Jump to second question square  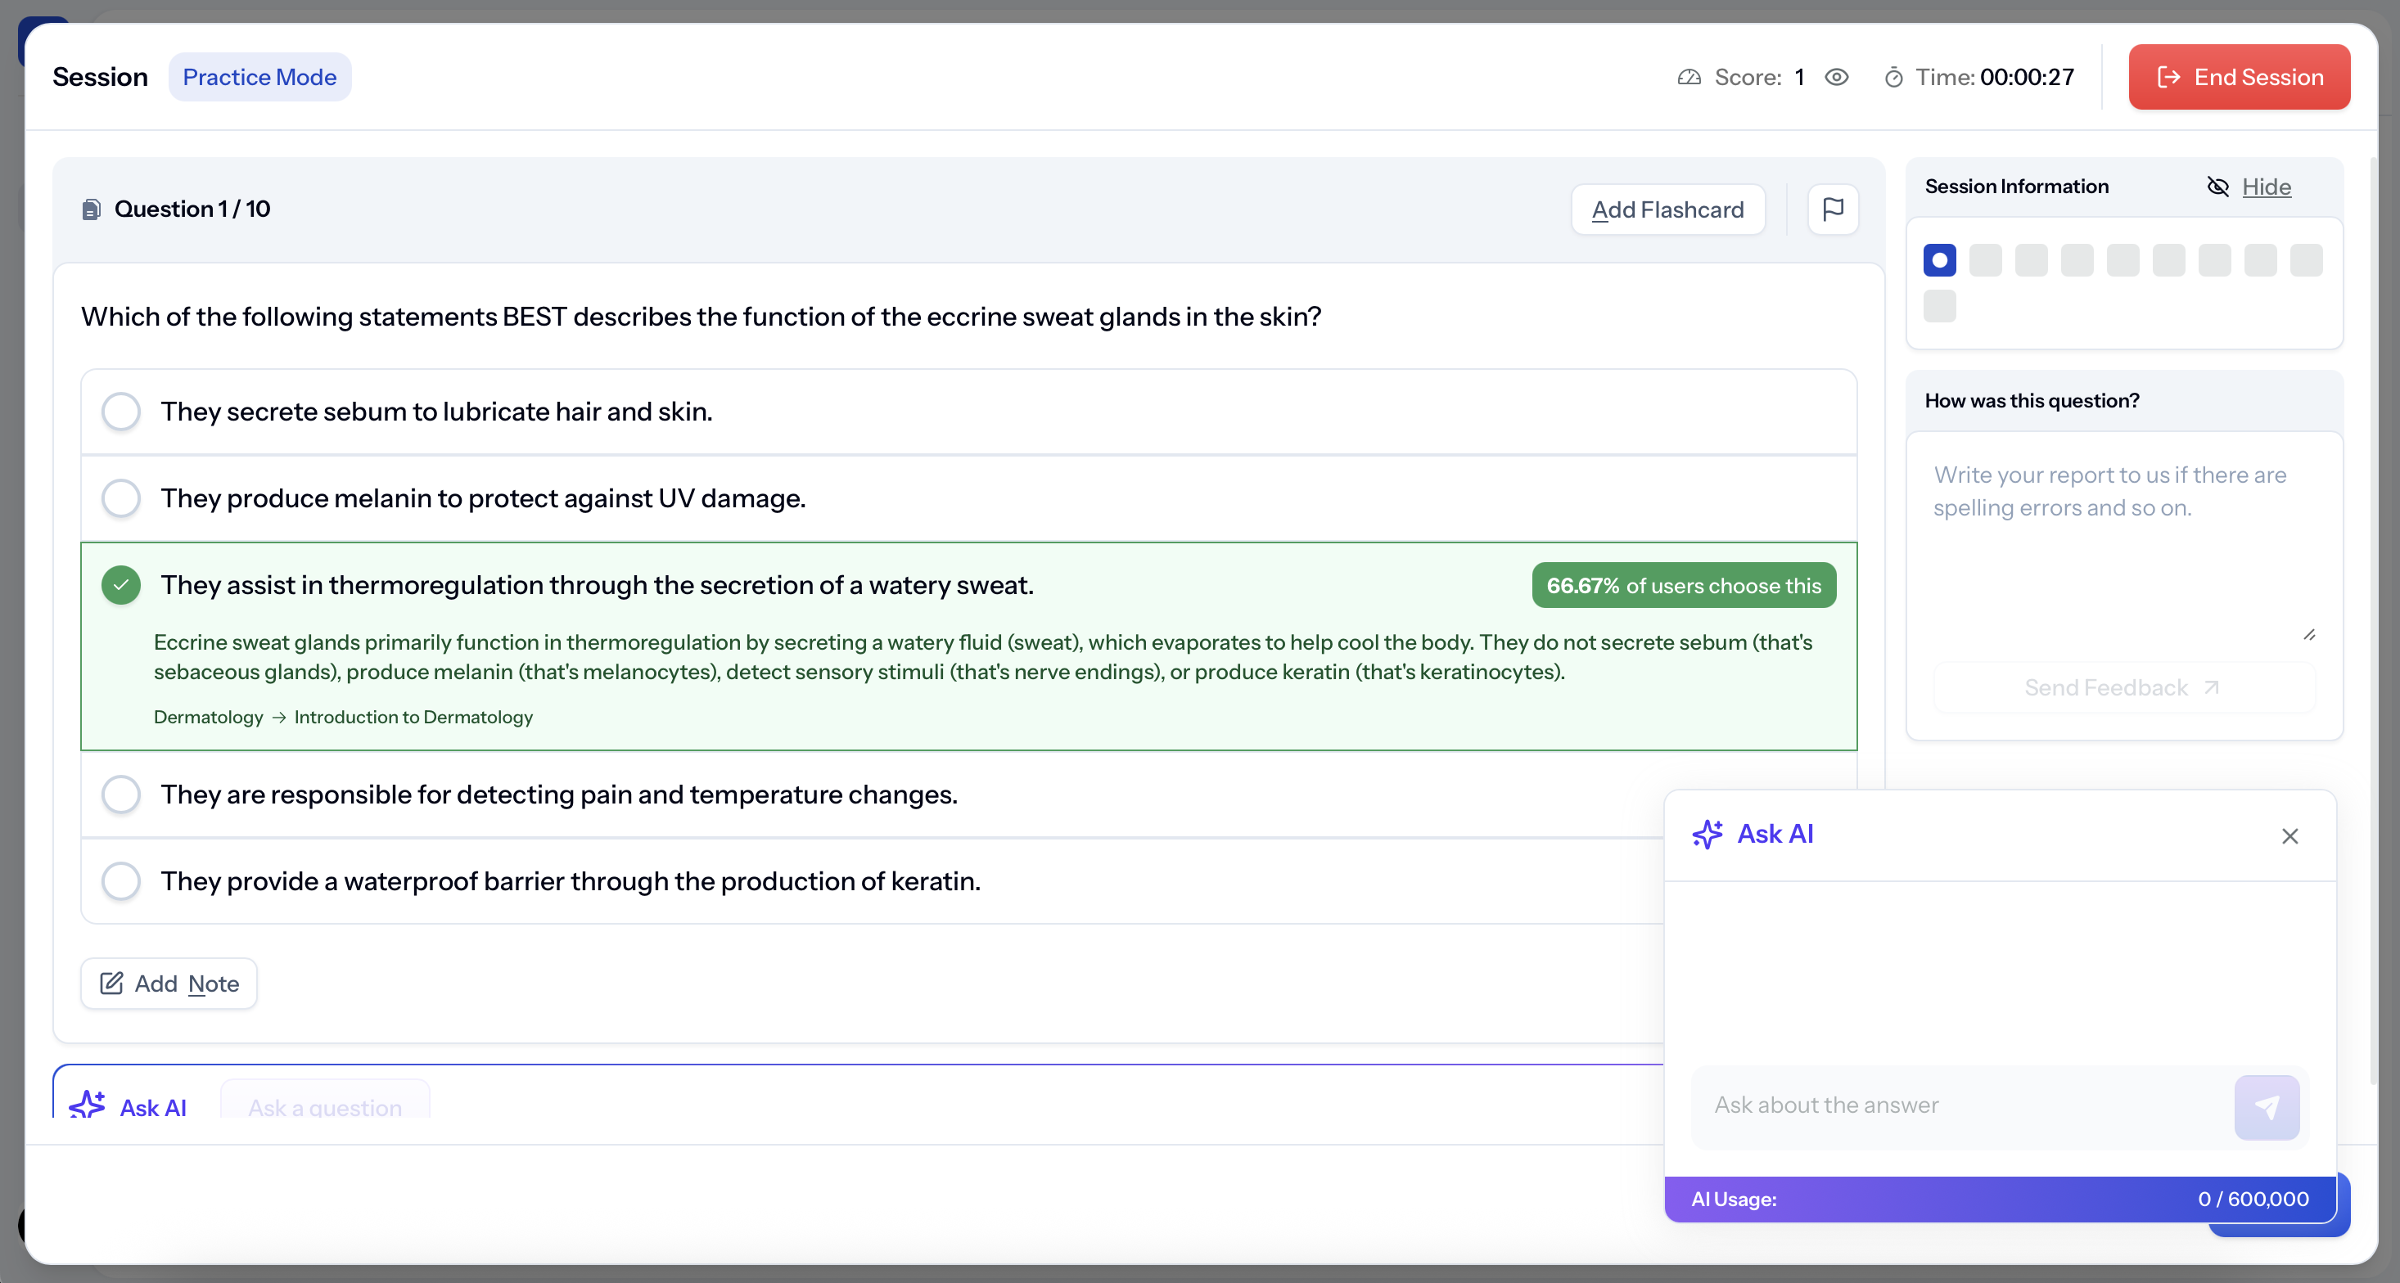[1984, 261]
